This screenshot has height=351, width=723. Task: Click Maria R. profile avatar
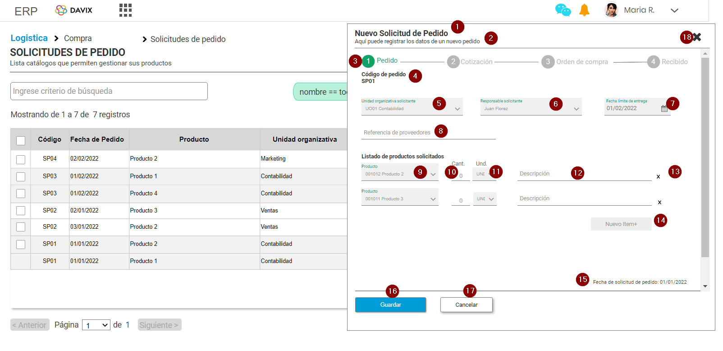(x=611, y=10)
